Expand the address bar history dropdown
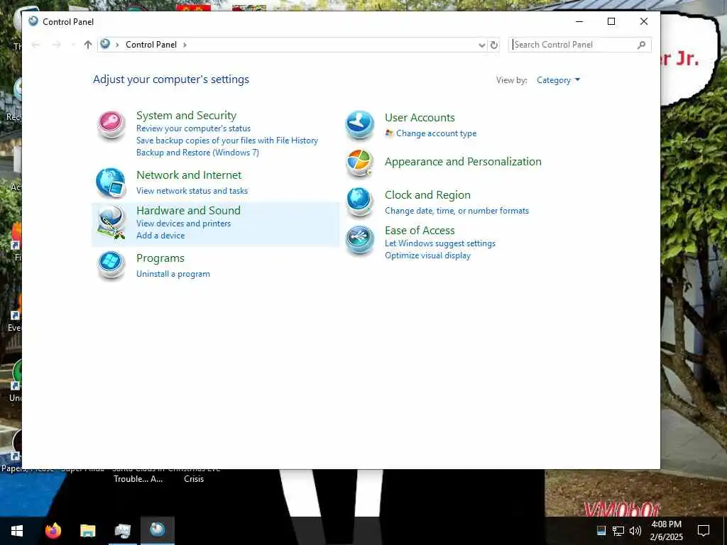The width and height of the screenshot is (727, 545). [482, 45]
